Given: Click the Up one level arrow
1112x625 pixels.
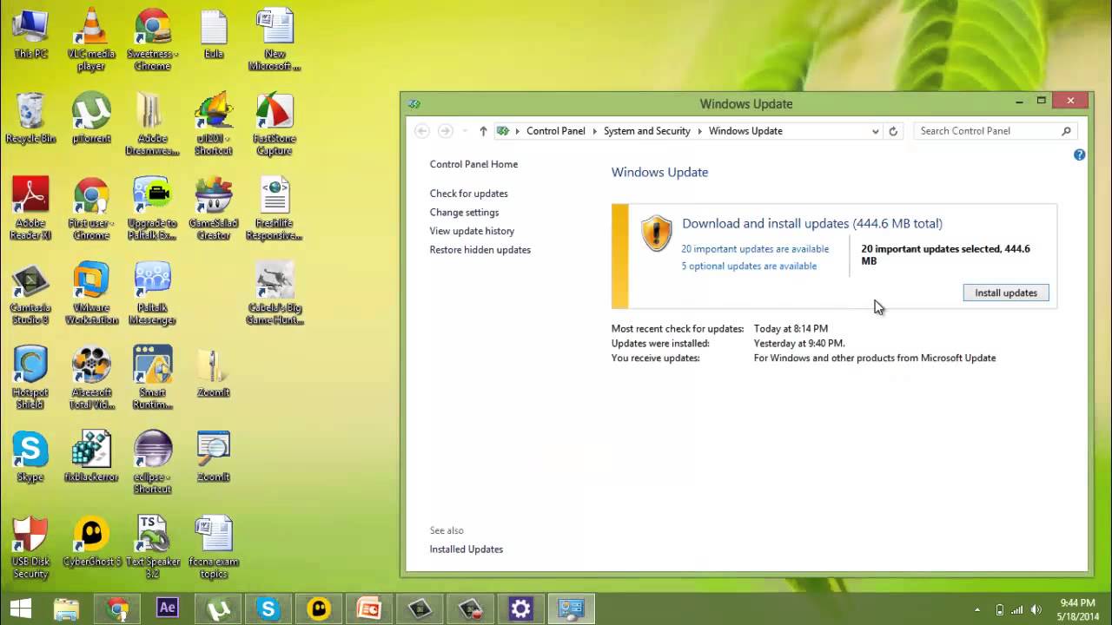Looking at the screenshot, I should (x=483, y=131).
